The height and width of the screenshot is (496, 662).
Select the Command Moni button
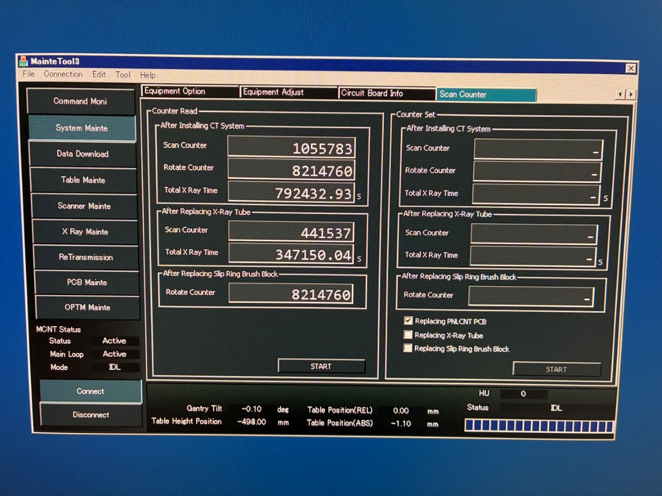click(80, 101)
